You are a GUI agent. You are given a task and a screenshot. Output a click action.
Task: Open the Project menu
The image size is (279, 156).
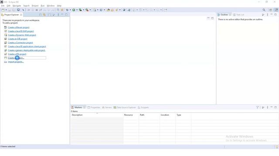35,6
